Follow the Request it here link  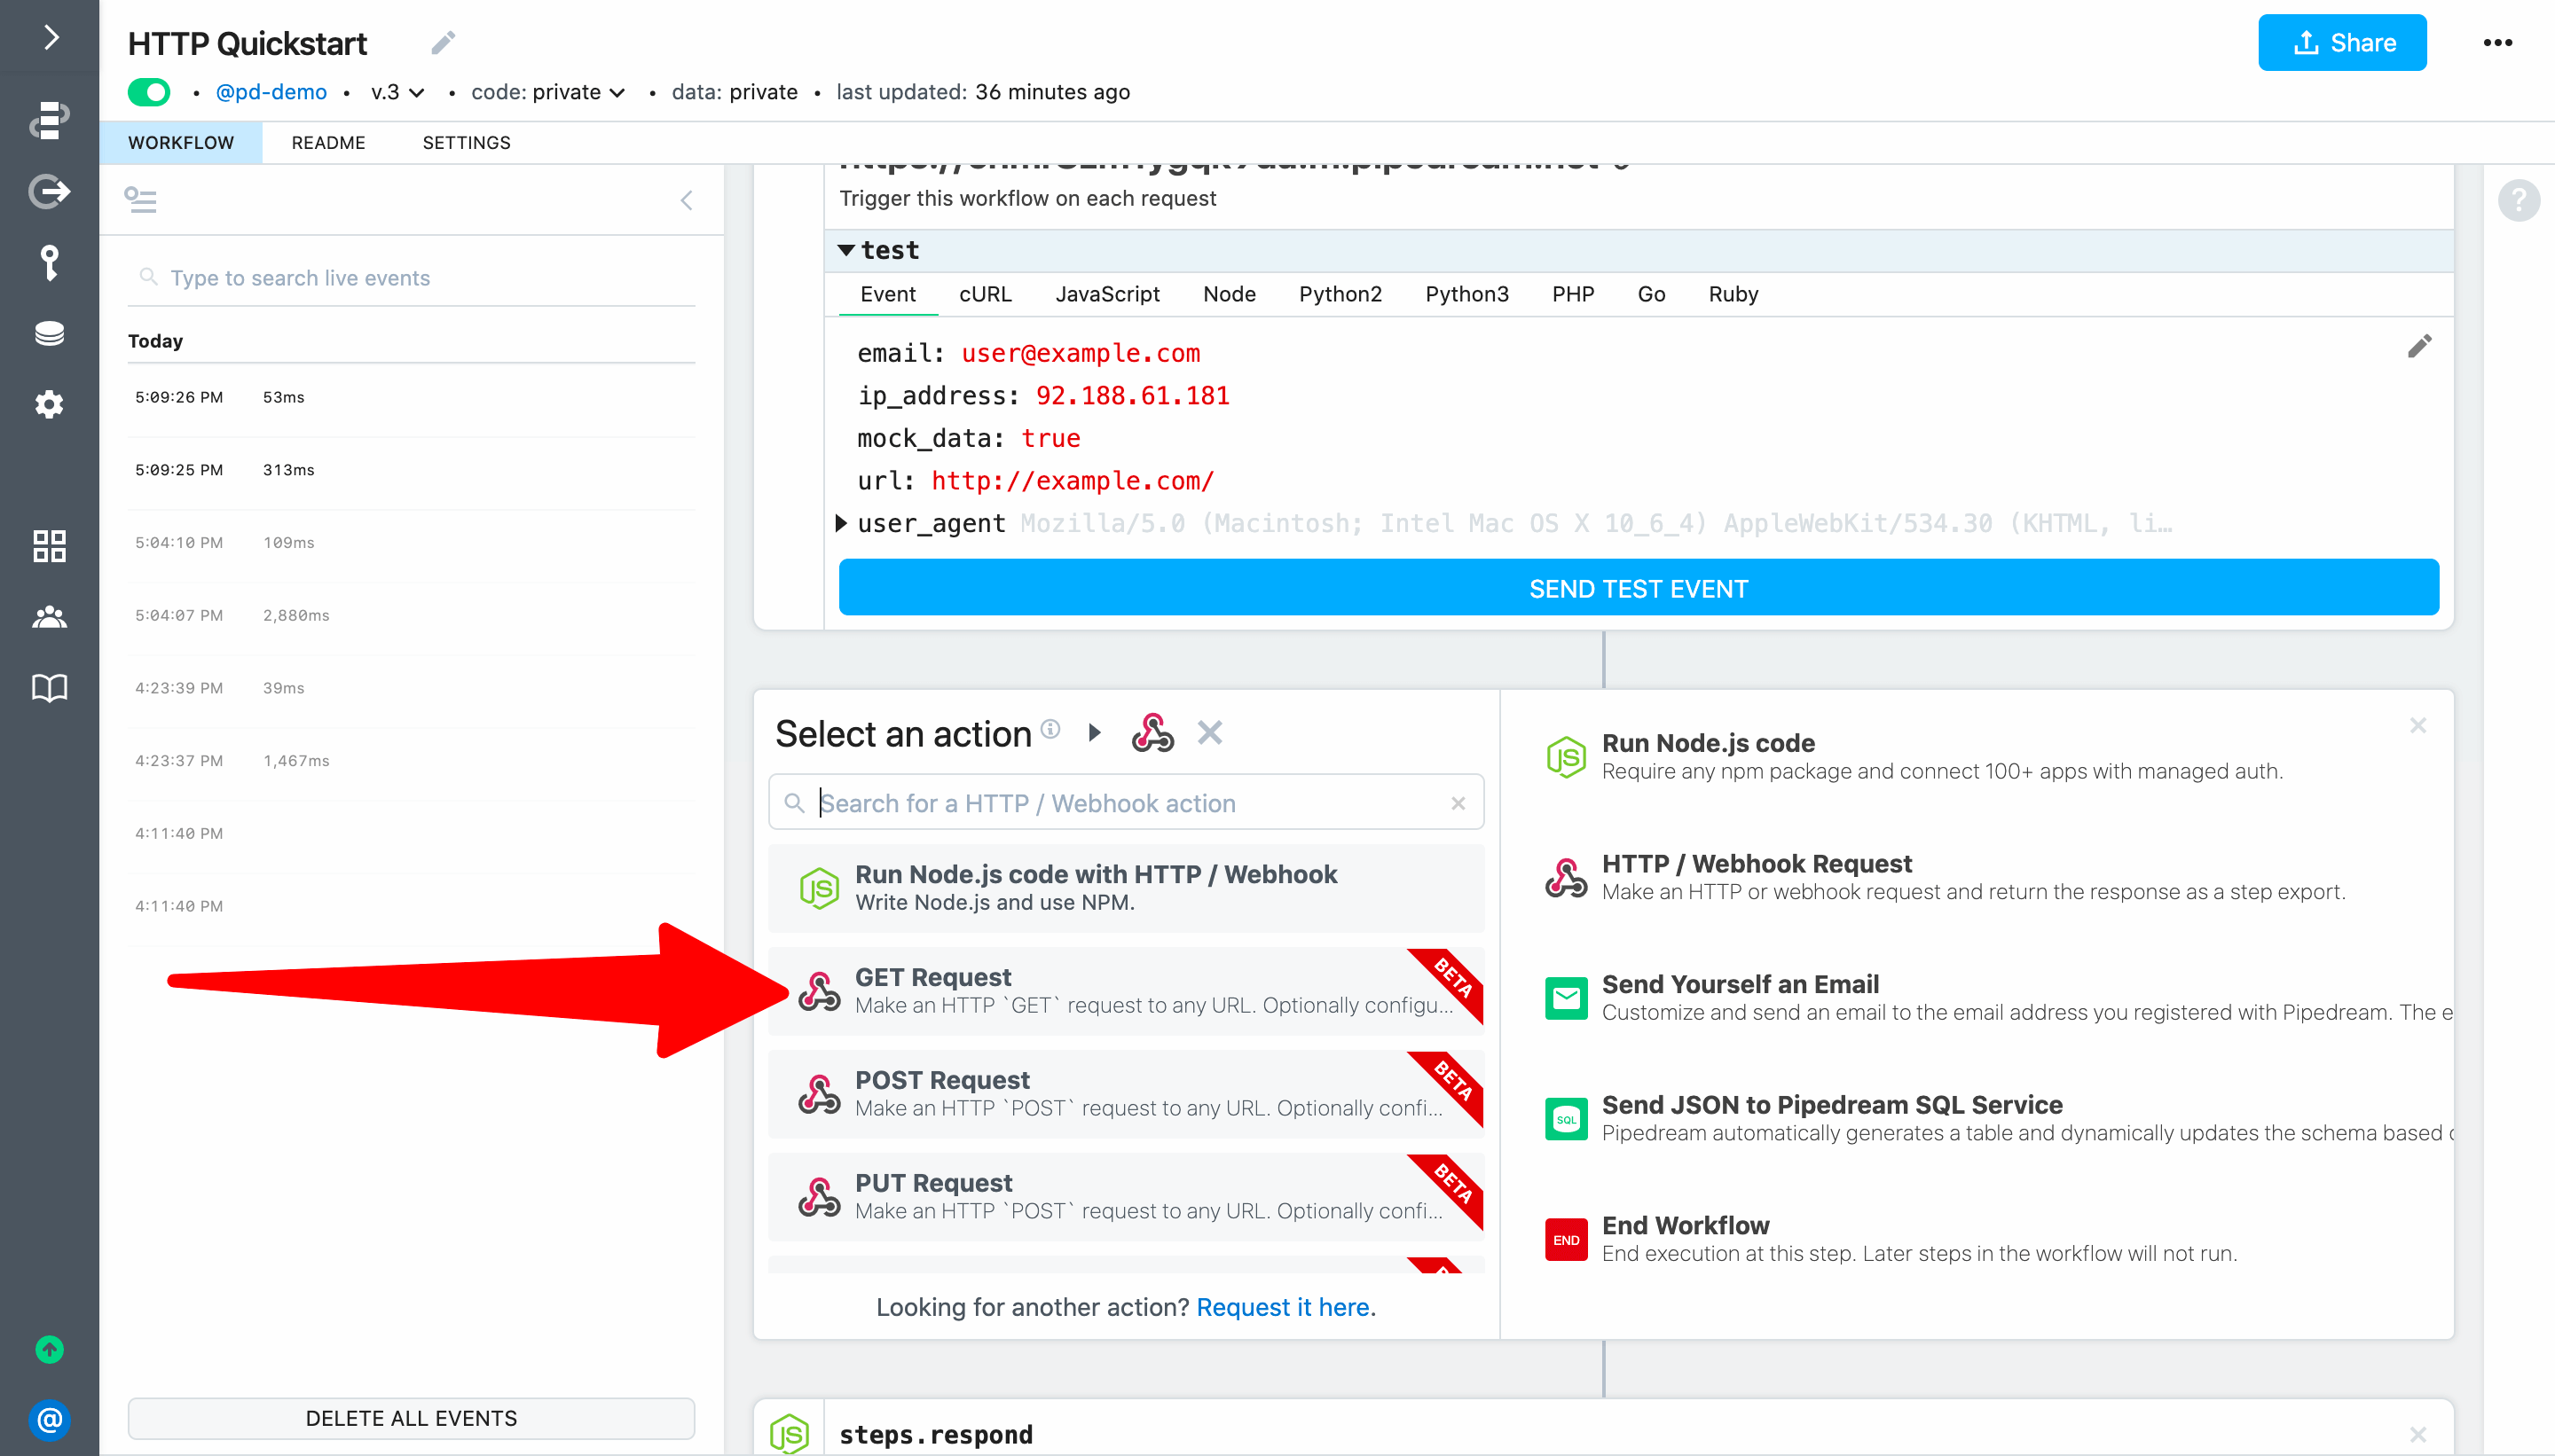[1284, 1307]
